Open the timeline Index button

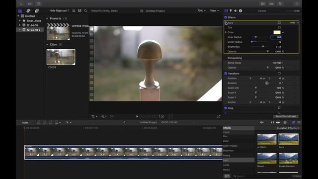tap(25, 122)
